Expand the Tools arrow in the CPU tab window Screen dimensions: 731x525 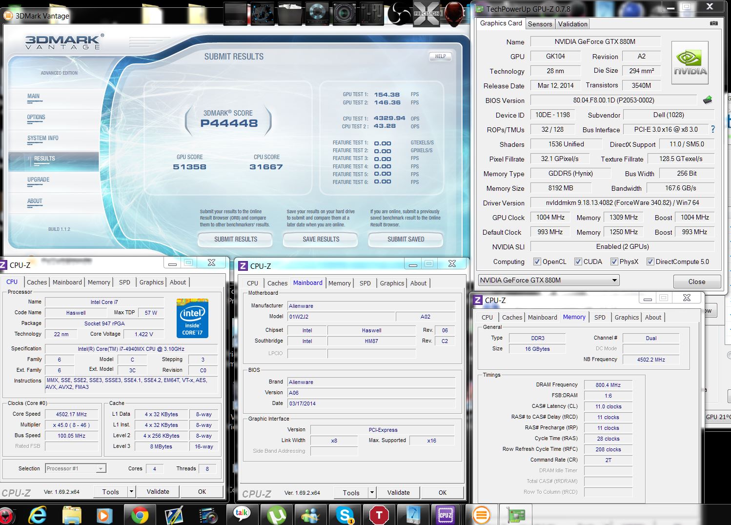131,491
